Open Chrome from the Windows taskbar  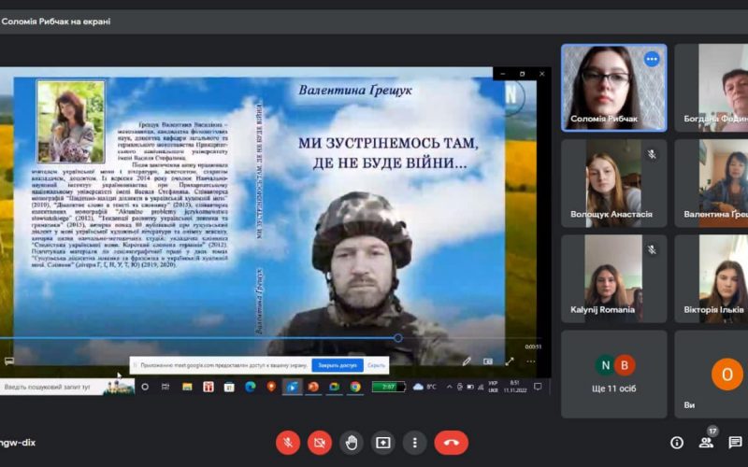355,387
